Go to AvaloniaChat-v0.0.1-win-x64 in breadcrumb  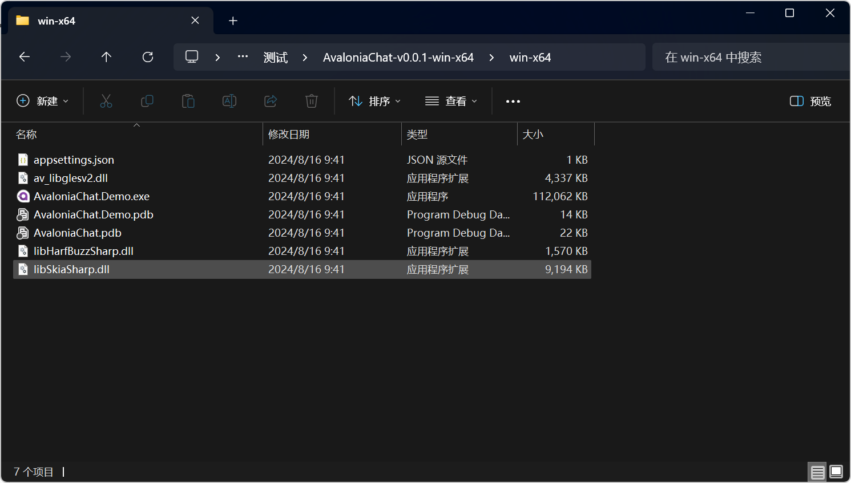click(x=398, y=58)
